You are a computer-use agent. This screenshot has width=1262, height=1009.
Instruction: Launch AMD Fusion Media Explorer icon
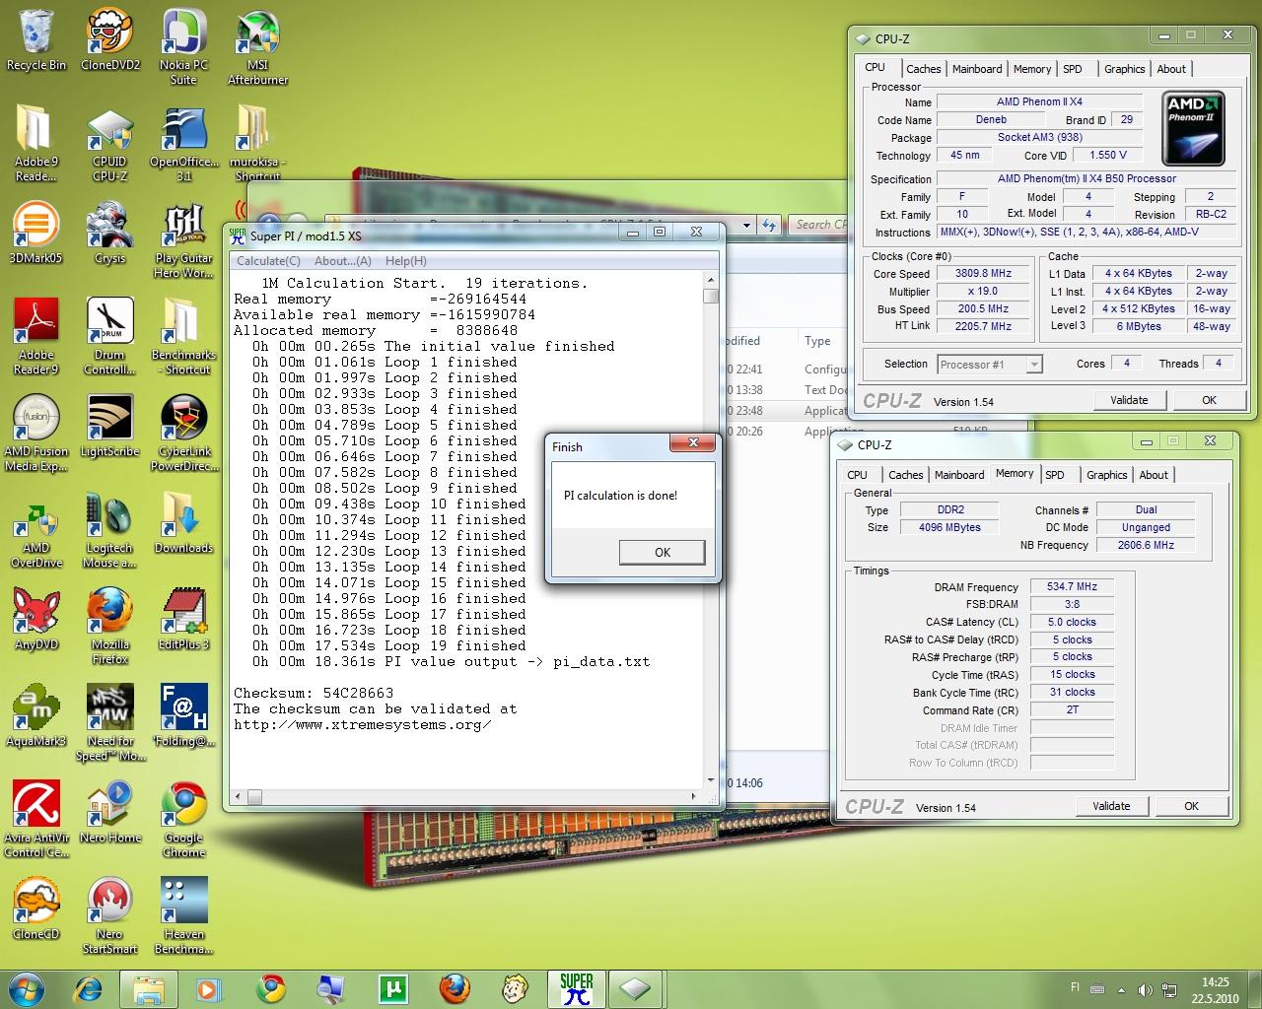pos(36,434)
